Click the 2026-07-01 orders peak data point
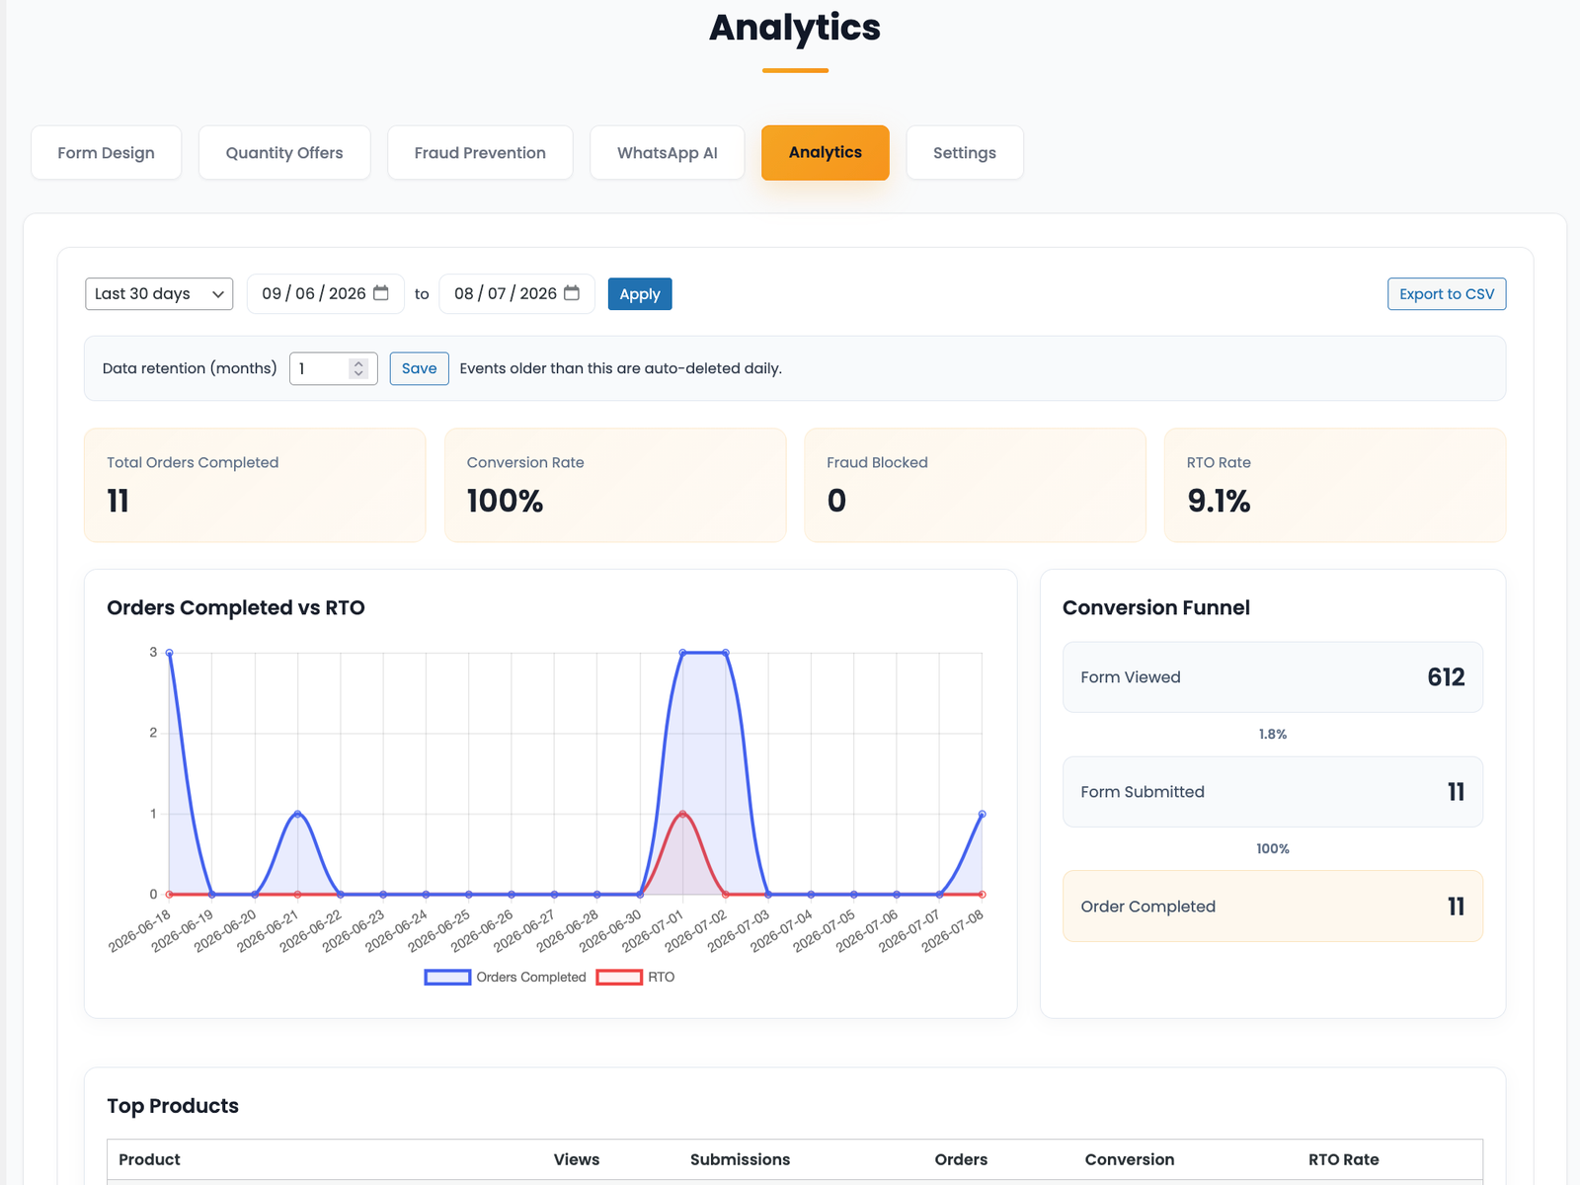 682,653
